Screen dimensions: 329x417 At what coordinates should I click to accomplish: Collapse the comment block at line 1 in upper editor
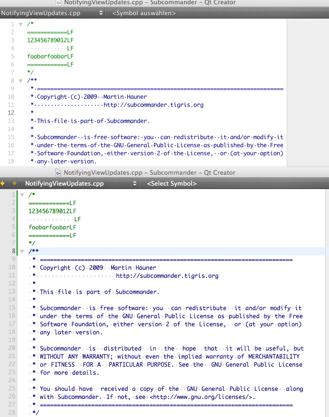coord(20,24)
